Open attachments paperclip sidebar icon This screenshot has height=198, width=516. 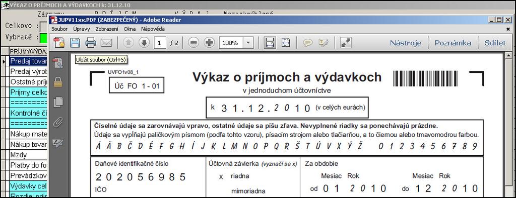(x=58, y=123)
